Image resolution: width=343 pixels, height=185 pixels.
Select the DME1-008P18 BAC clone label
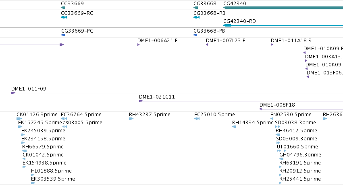pyautogui.click(x=277, y=105)
